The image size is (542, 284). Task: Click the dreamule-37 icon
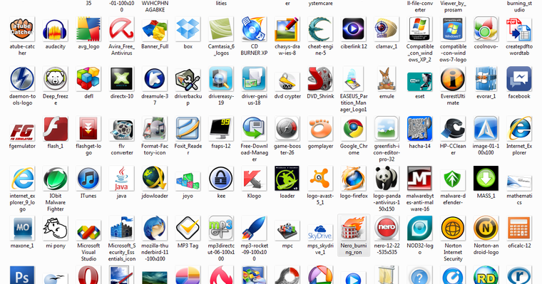pyautogui.click(x=155, y=79)
